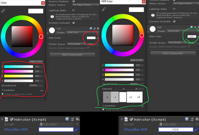Open help icon of right Hdrcolor script
This screenshot has height=135, width=199.
click(187, 119)
